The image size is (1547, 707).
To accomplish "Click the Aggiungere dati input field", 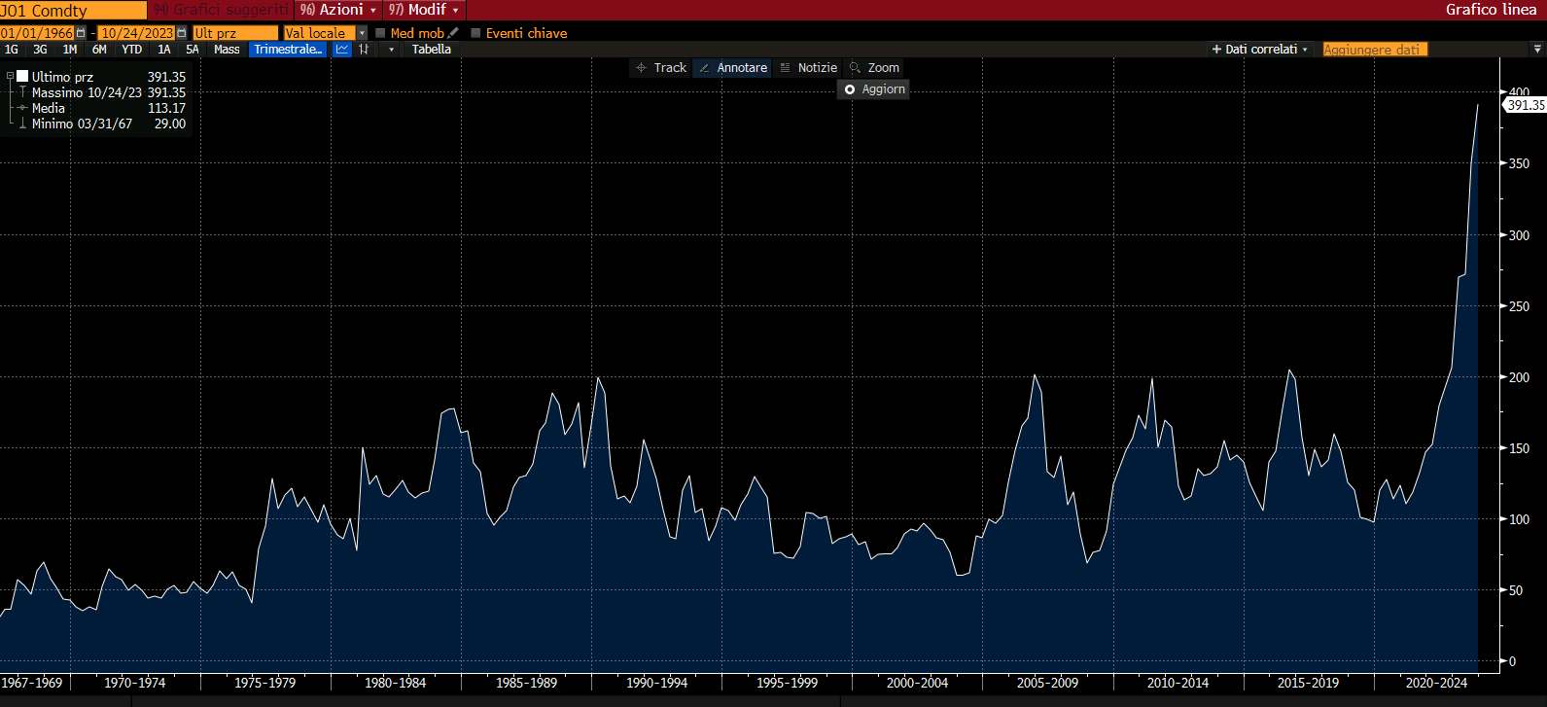I will [x=1375, y=50].
